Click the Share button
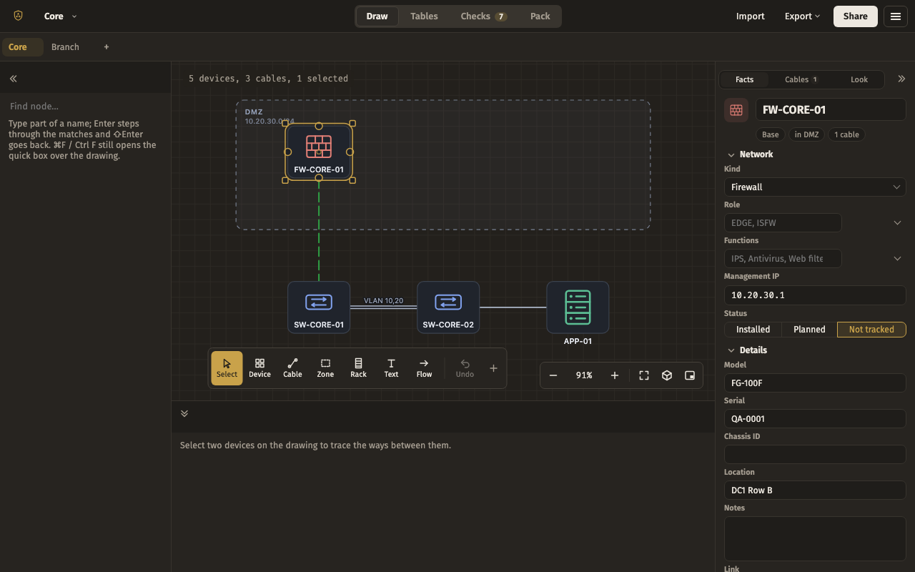The width and height of the screenshot is (915, 572). (x=856, y=16)
